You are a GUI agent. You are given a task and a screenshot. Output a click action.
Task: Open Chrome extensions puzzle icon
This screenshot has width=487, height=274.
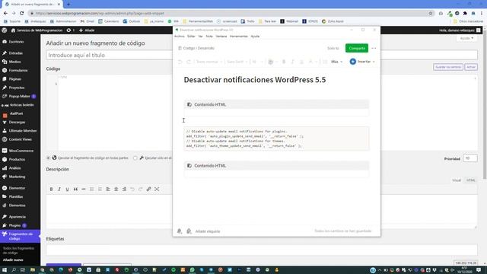click(465, 14)
